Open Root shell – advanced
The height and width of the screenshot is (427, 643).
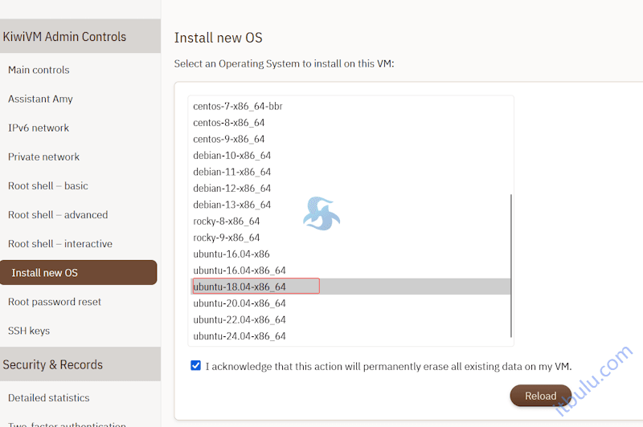[x=58, y=214]
